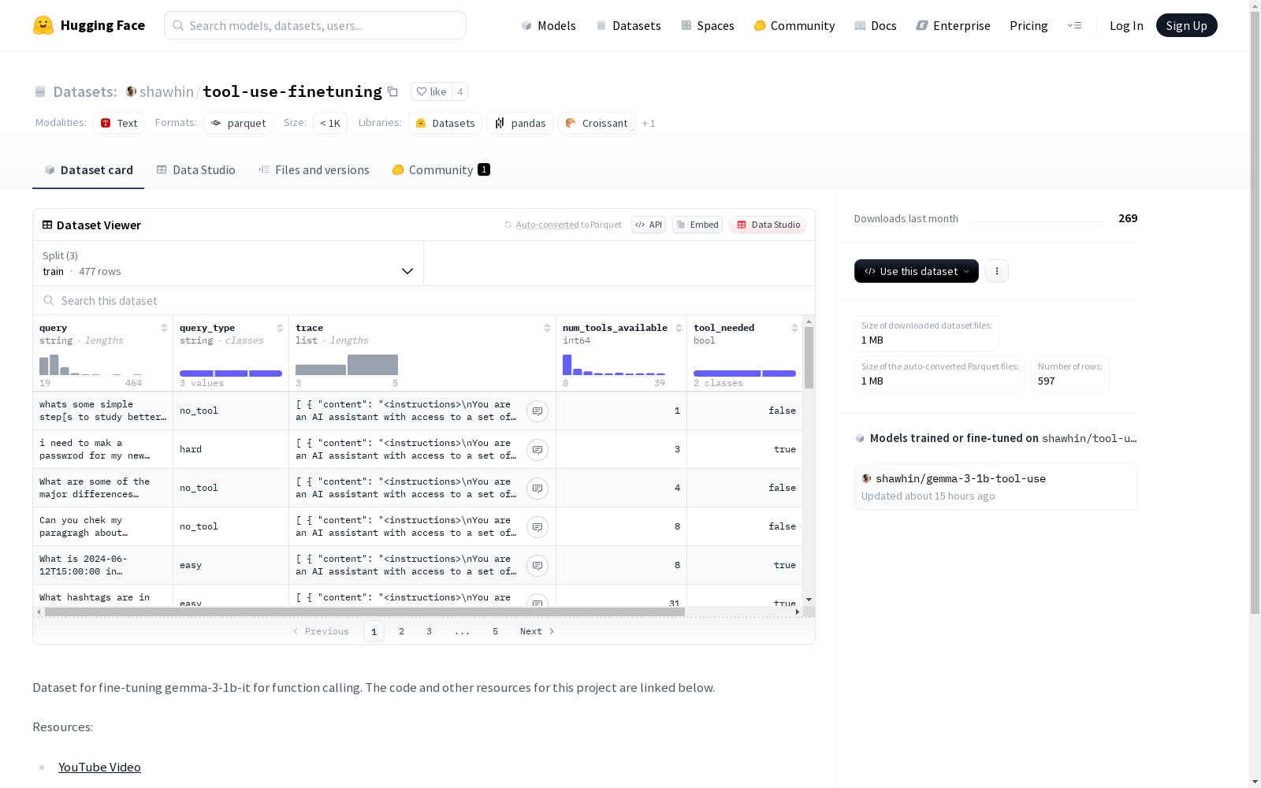This screenshot has width=1261, height=788.
Task: Open the Models navigation item
Action: click(x=549, y=25)
